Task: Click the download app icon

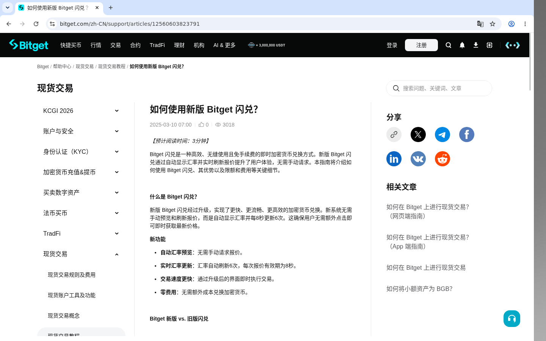Action: [x=476, y=45]
